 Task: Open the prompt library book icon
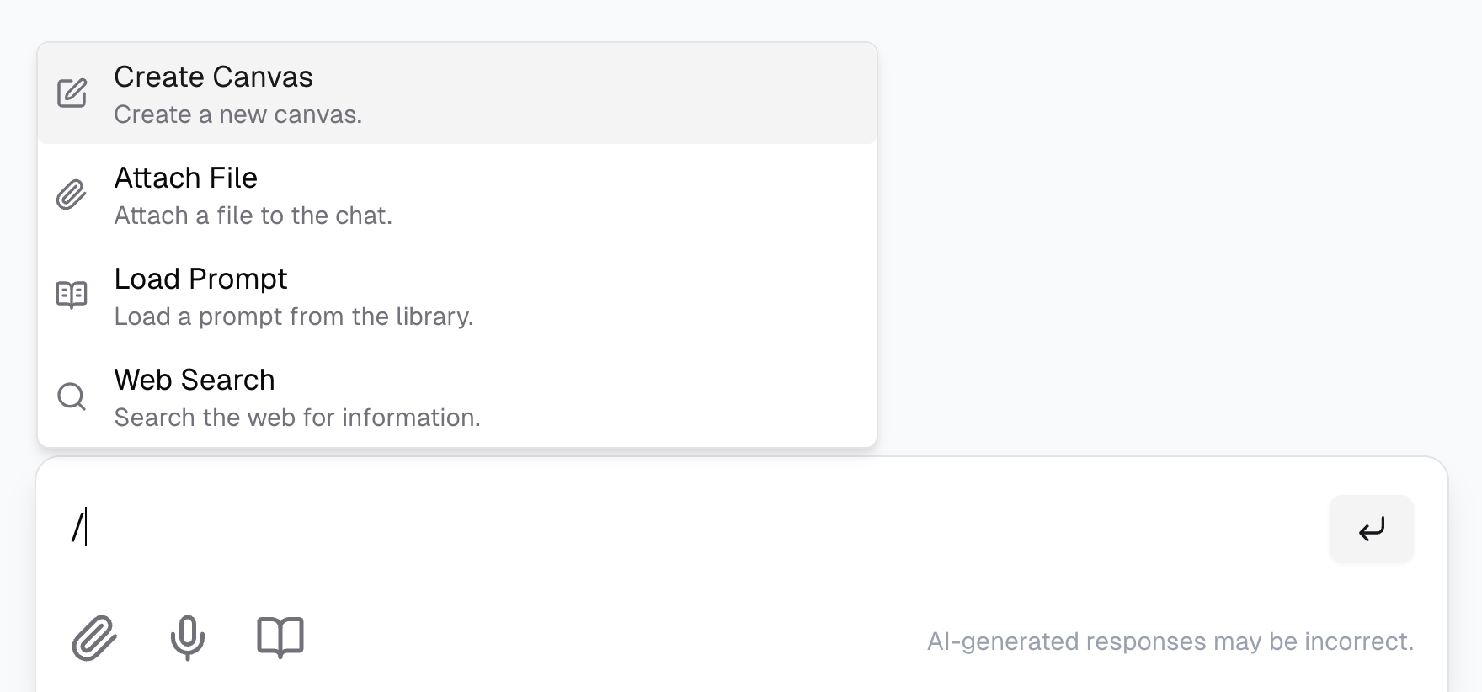point(280,638)
